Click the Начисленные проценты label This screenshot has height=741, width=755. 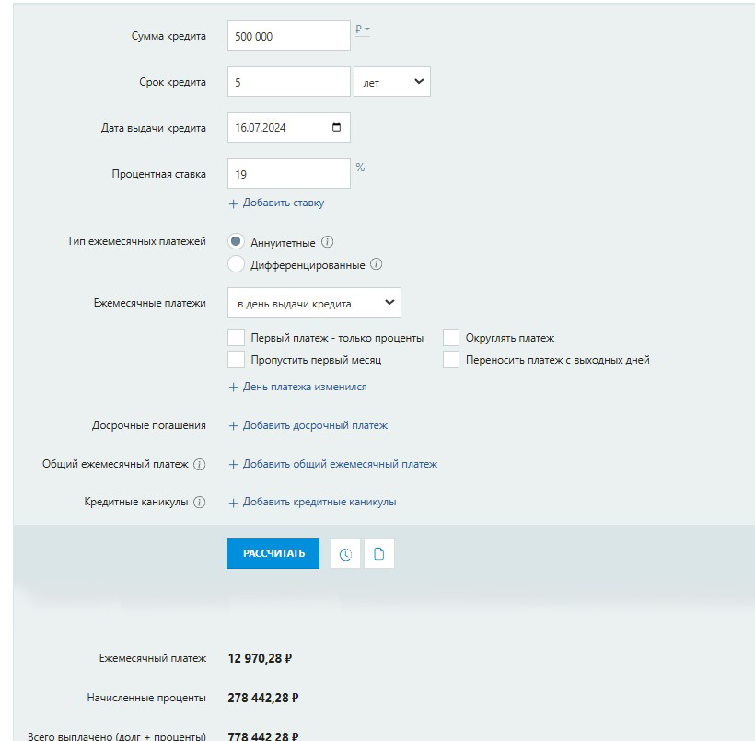pyautogui.click(x=146, y=698)
